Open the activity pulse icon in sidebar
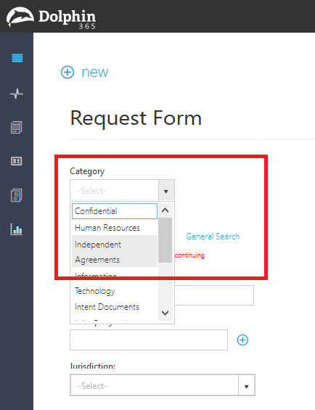 pos(17,94)
